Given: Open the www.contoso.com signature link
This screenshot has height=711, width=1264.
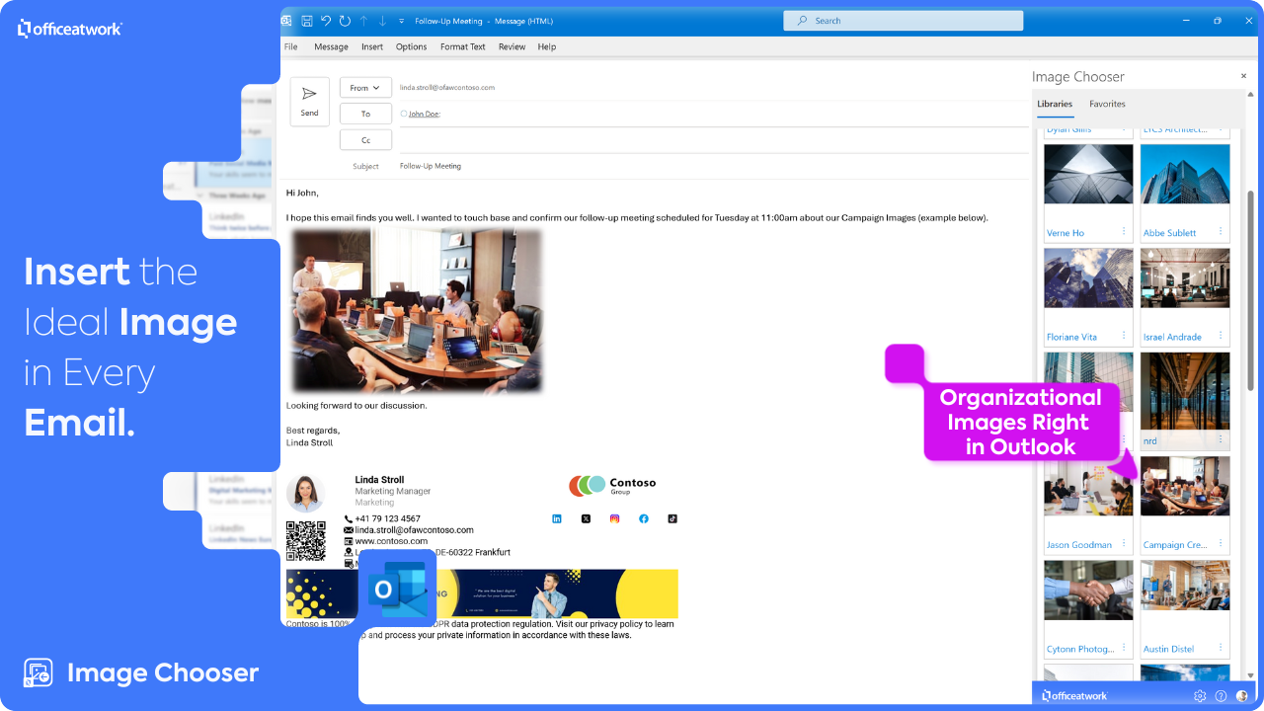Looking at the screenshot, I should pos(391,541).
